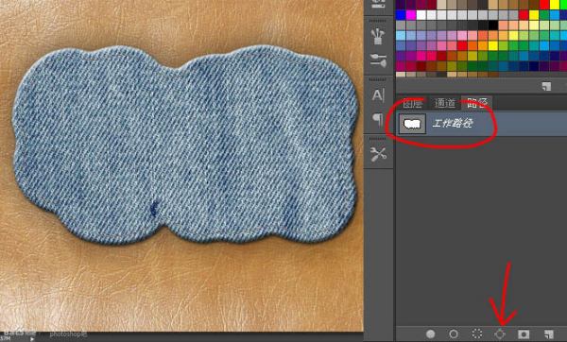Click the Fill path with foreground color icon
The height and width of the screenshot is (342, 567).
(430, 333)
